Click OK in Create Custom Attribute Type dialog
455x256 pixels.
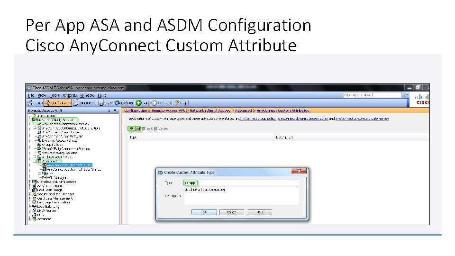tap(204, 212)
